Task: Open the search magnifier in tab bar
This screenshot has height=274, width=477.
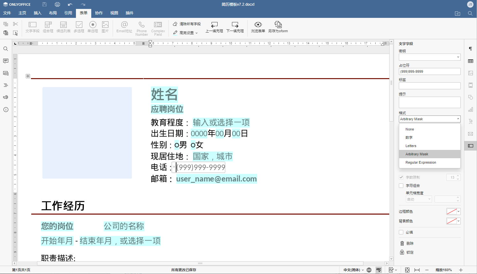Action: (470, 13)
